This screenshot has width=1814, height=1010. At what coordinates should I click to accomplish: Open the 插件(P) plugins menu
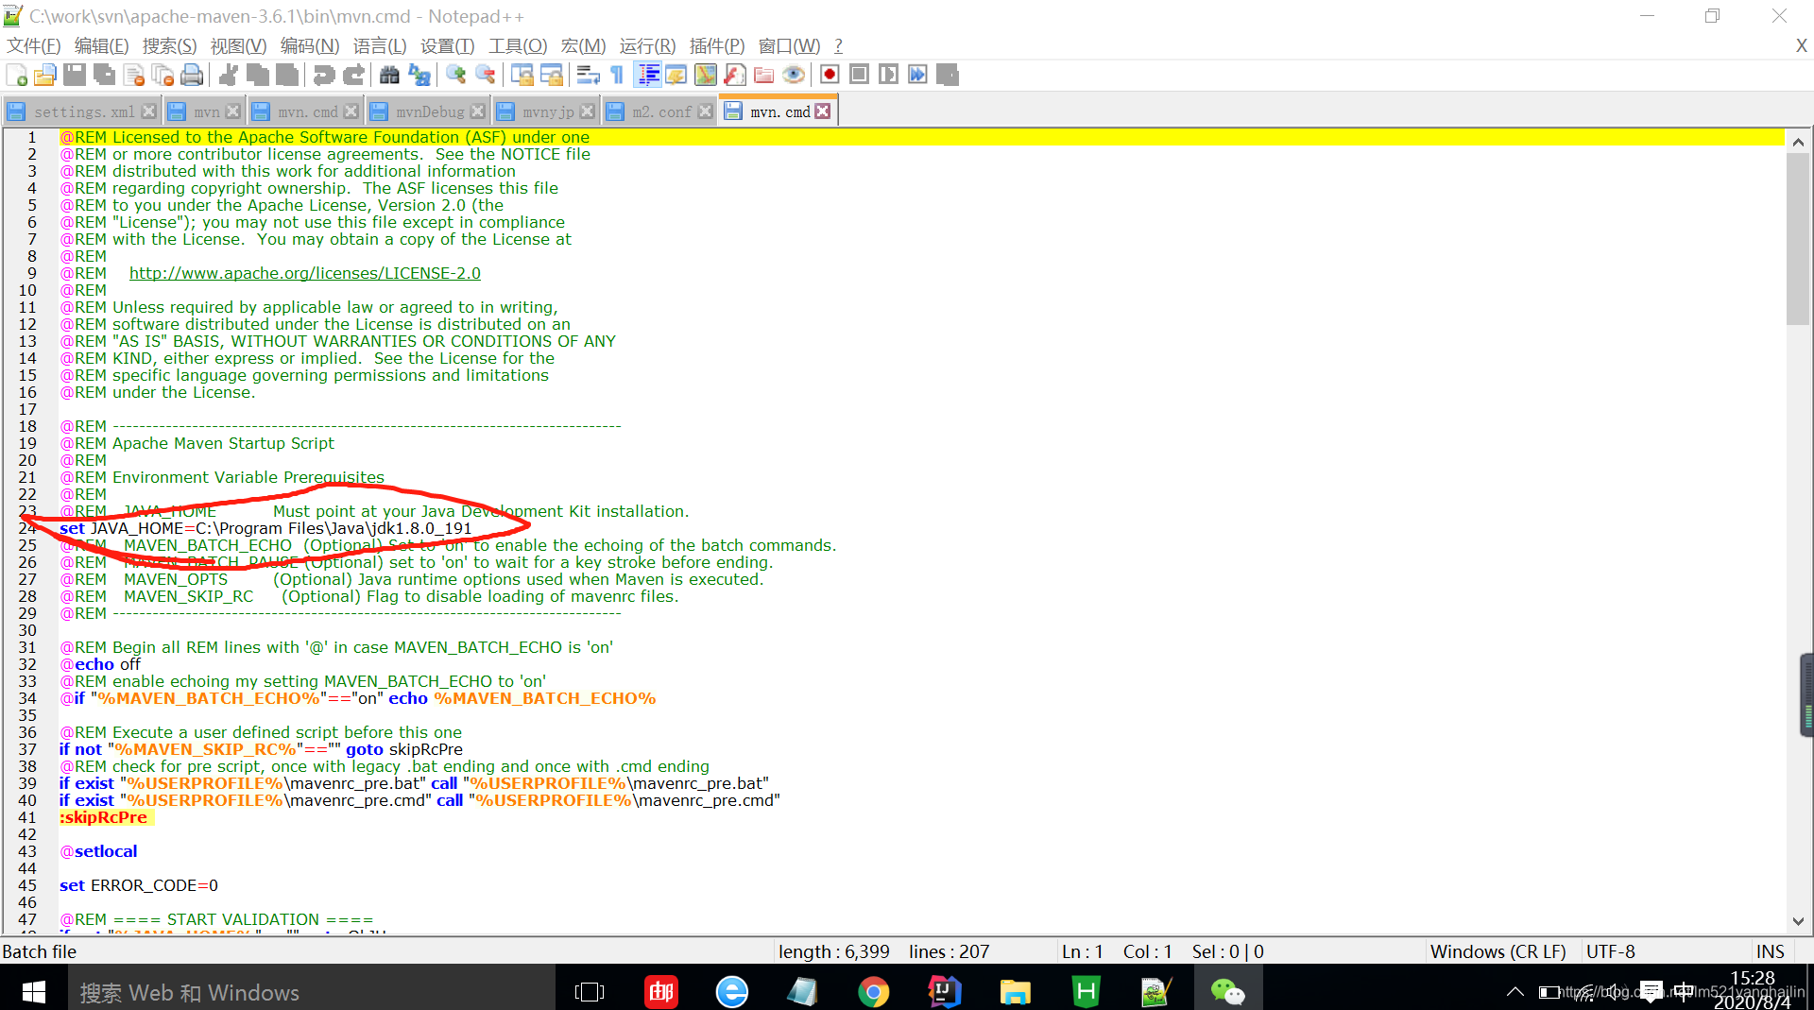pyautogui.click(x=716, y=45)
